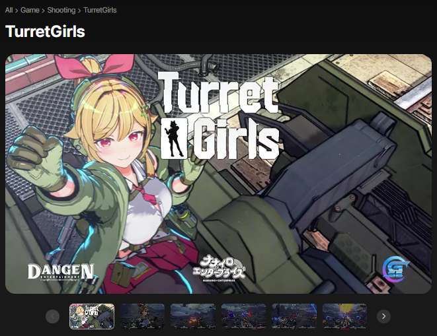Click the DANGEN Entertainment logo
This screenshot has height=336, width=437.
tap(61, 271)
